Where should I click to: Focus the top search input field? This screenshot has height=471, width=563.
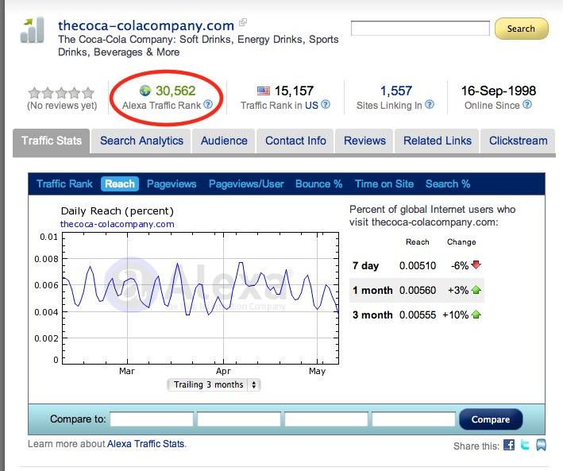(x=420, y=29)
